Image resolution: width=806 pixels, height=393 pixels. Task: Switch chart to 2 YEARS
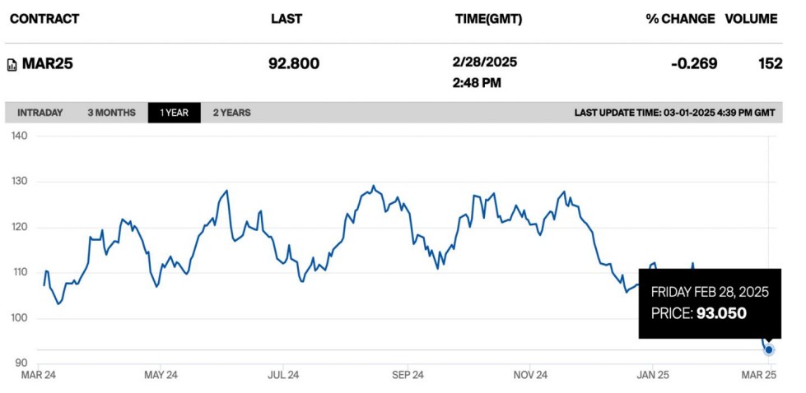(231, 113)
